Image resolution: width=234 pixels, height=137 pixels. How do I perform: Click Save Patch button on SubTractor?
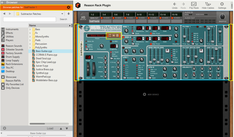117,35
